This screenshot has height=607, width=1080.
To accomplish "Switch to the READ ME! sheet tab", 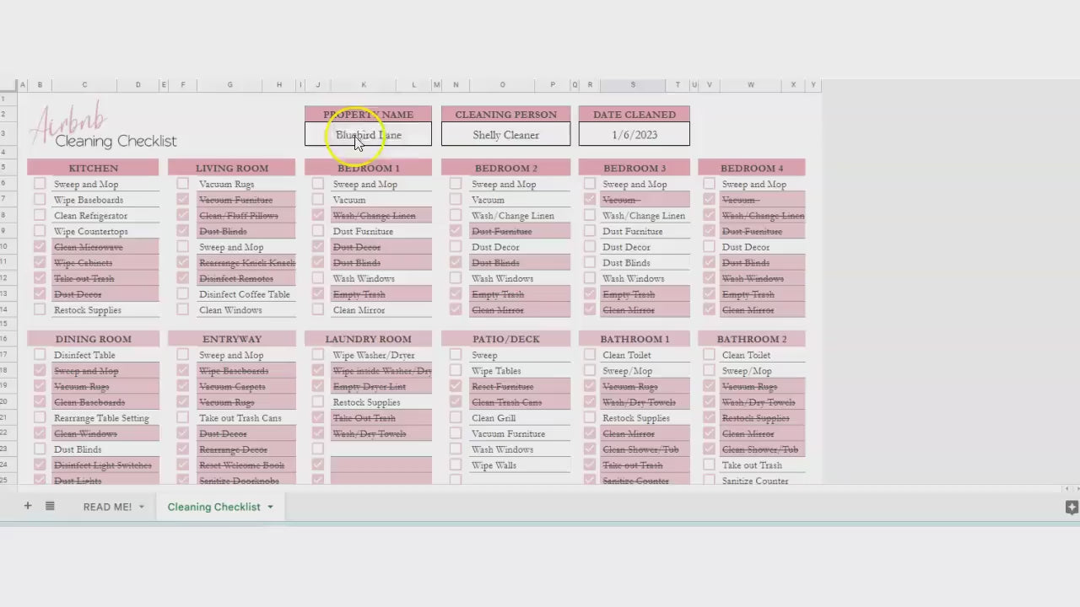I will point(107,507).
